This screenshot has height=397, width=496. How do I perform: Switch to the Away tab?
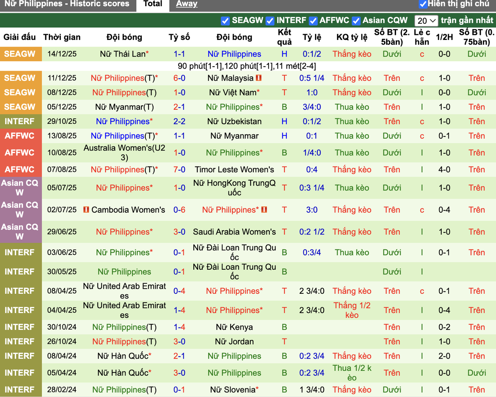click(187, 4)
